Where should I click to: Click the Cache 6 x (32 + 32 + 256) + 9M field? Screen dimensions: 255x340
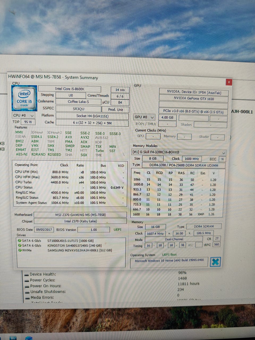[x=92, y=123]
